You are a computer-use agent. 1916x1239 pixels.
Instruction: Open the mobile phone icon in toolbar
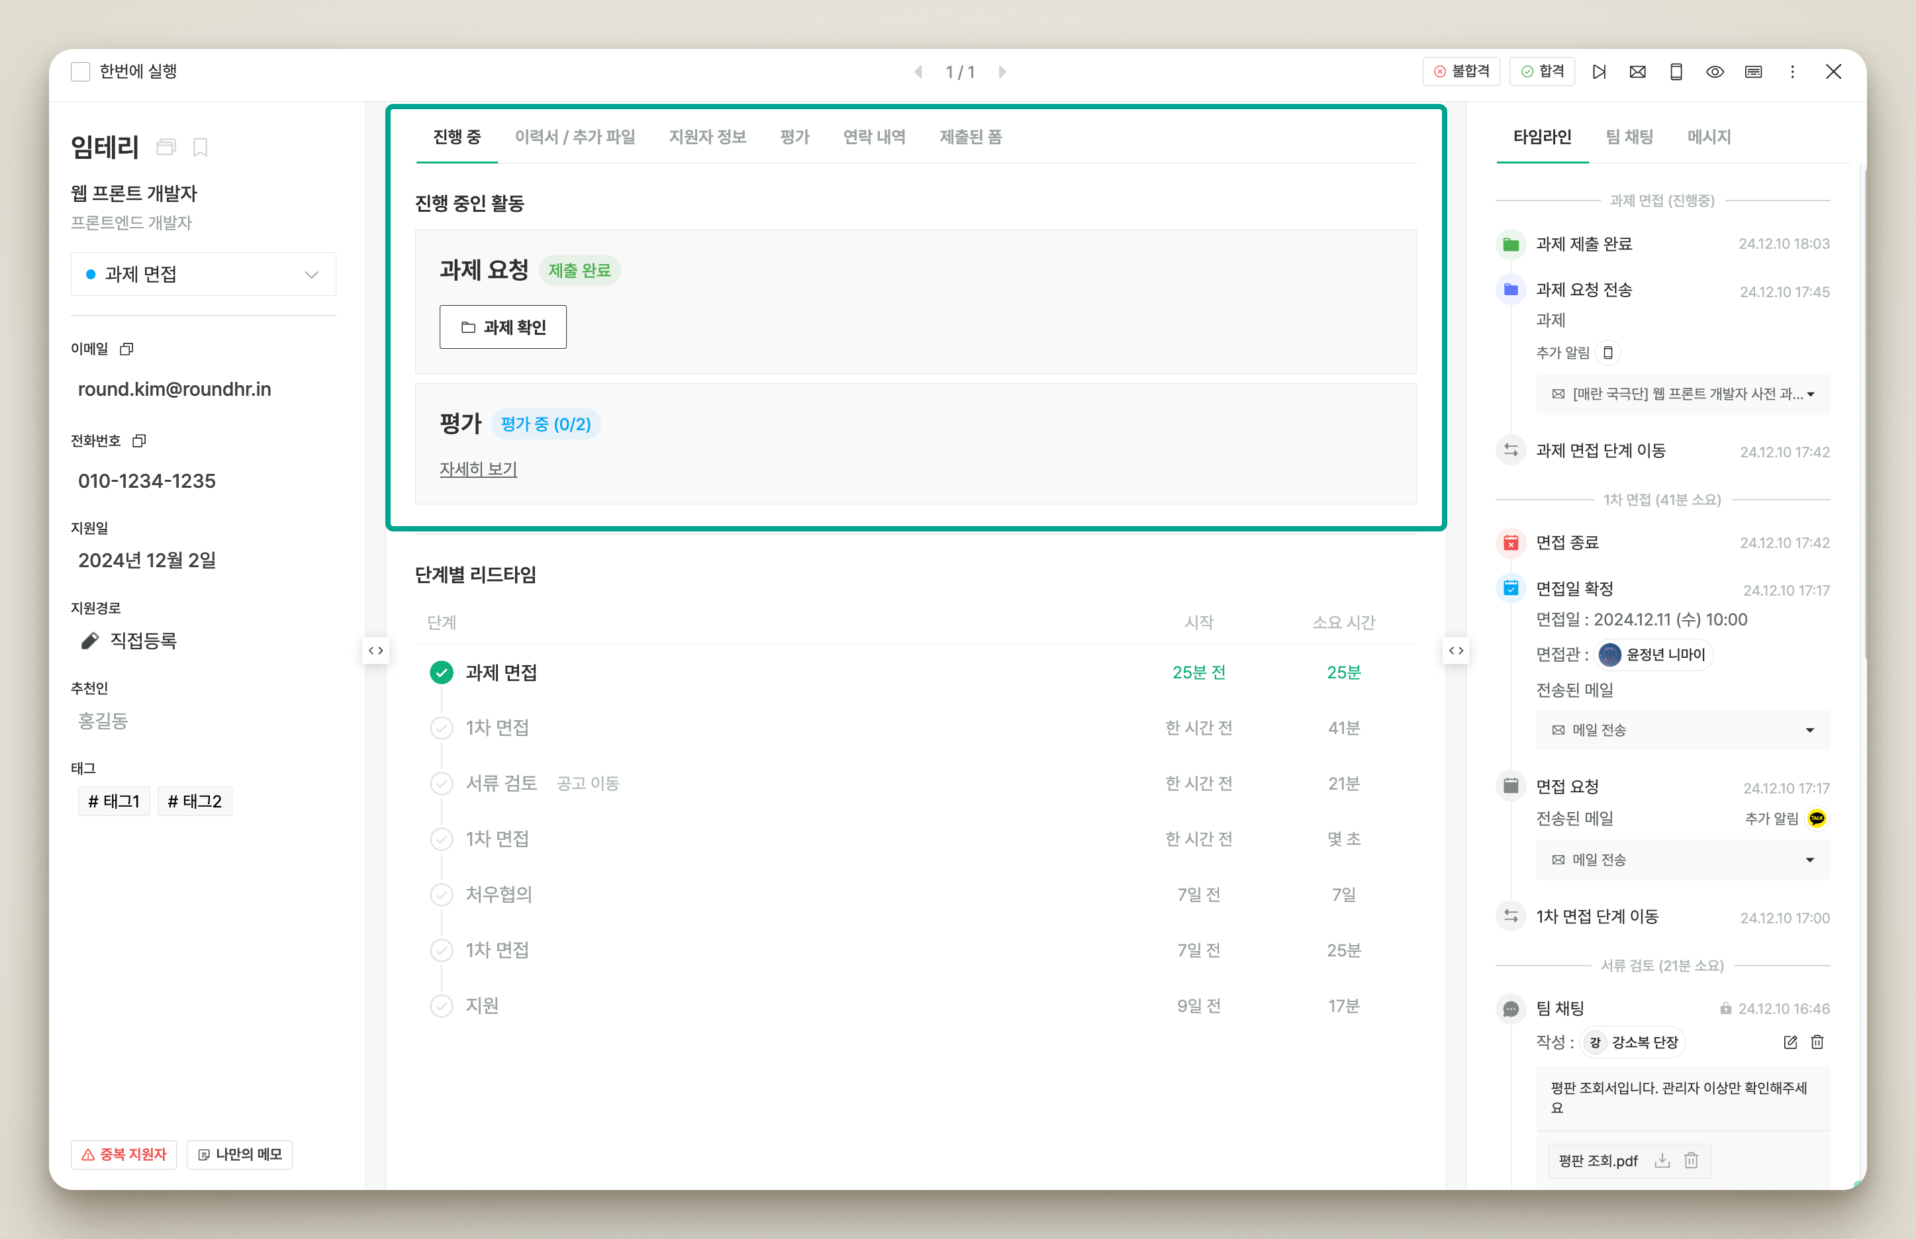coord(1676,71)
